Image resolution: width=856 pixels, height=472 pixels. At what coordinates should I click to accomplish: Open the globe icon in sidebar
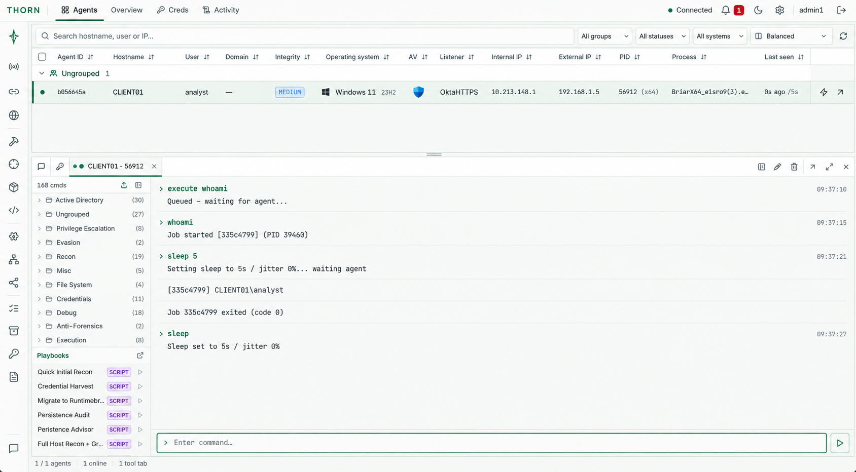point(14,115)
